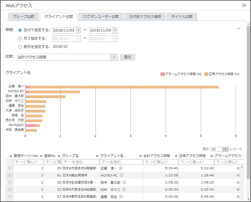
Task: Select 前月を指定する radio button
Action: click(x=20, y=47)
